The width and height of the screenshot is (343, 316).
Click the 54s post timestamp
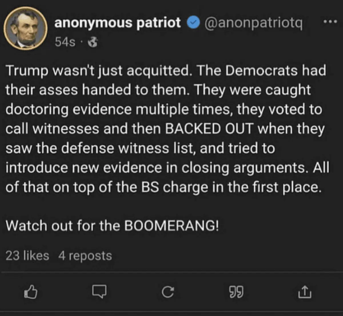[x=65, y=42]
